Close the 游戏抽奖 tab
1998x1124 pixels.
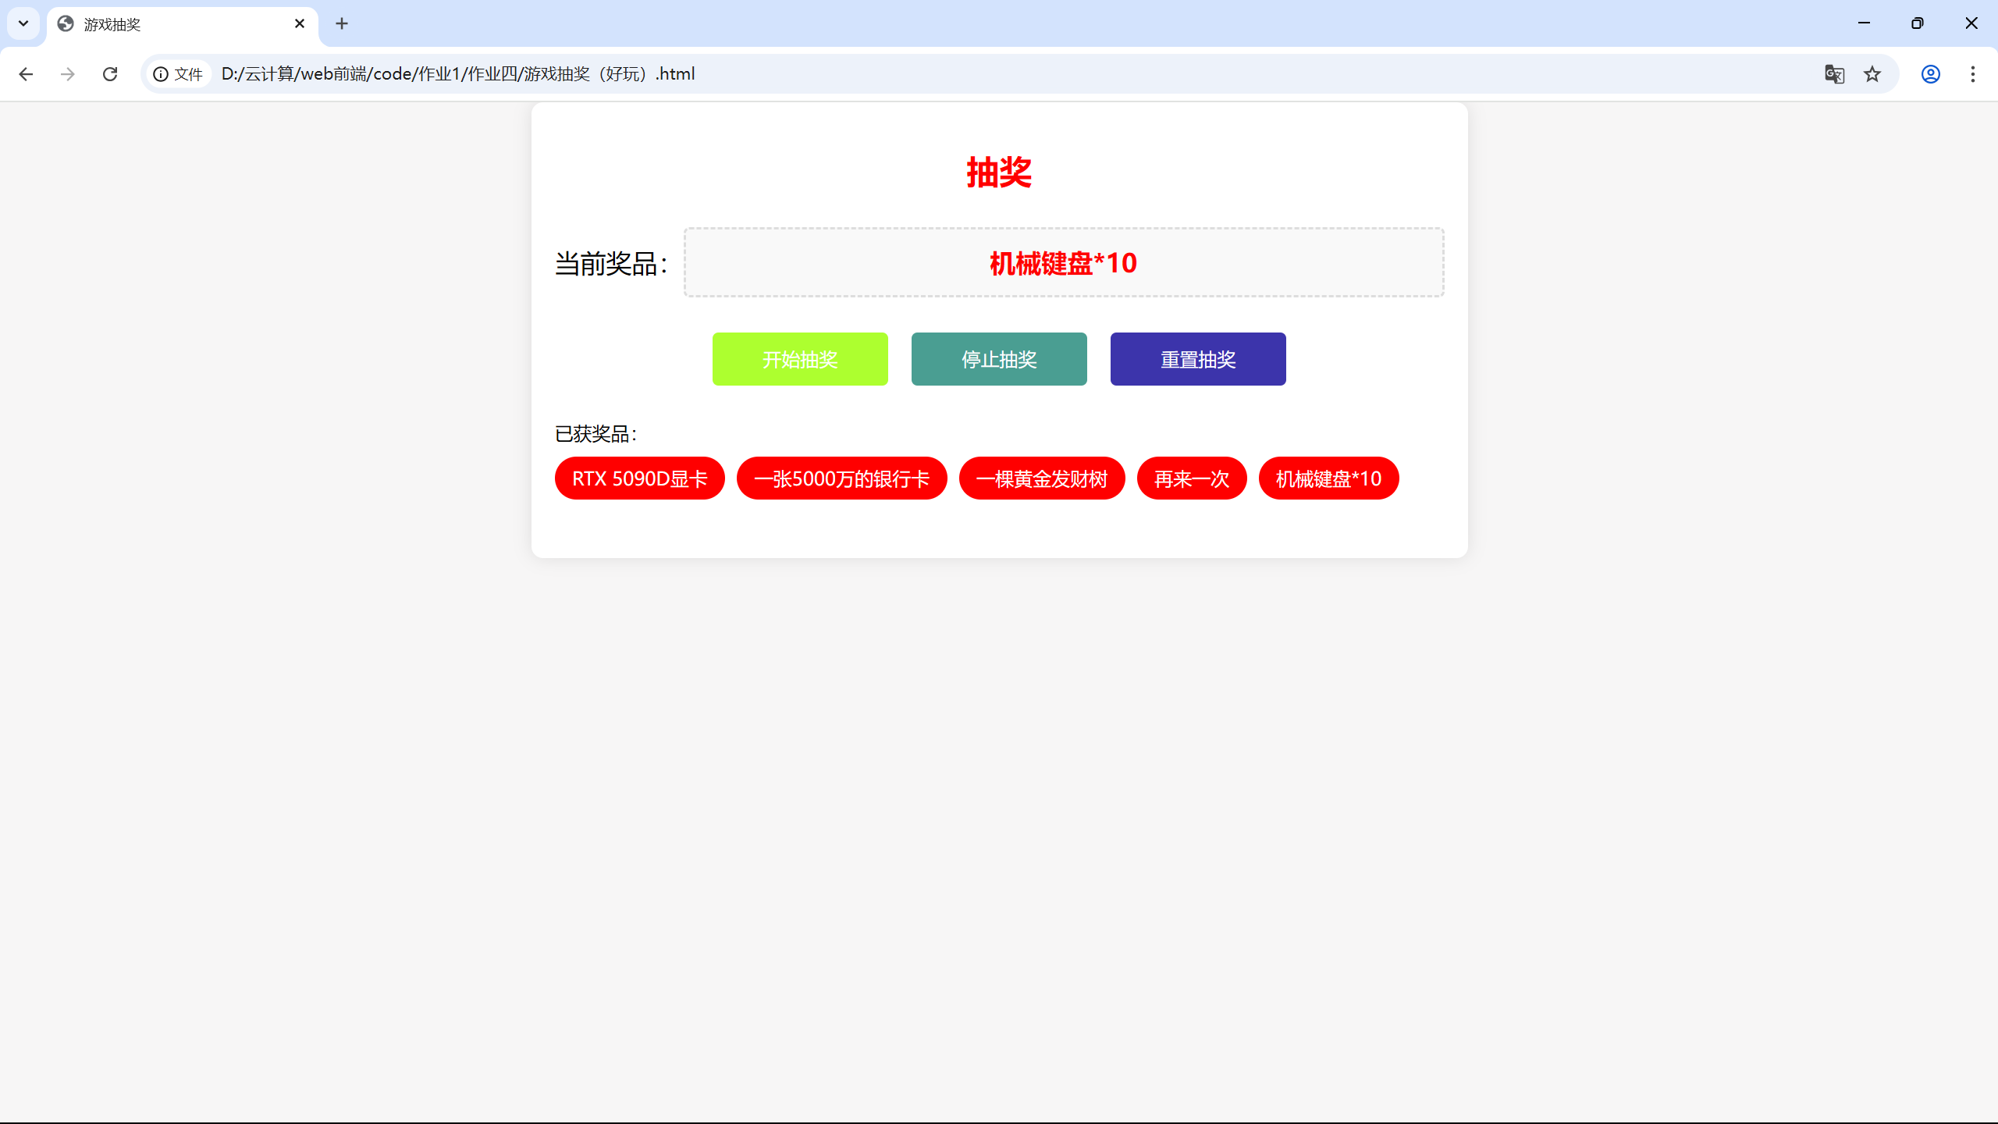(300, 23)
